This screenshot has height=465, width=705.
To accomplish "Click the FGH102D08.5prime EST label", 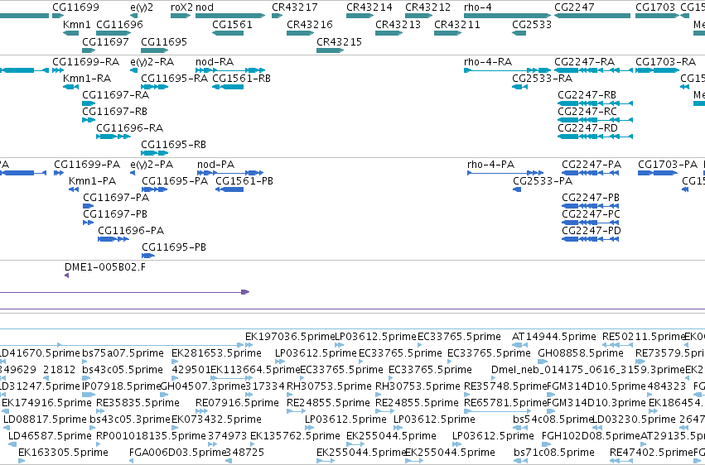I will (591, 436).
